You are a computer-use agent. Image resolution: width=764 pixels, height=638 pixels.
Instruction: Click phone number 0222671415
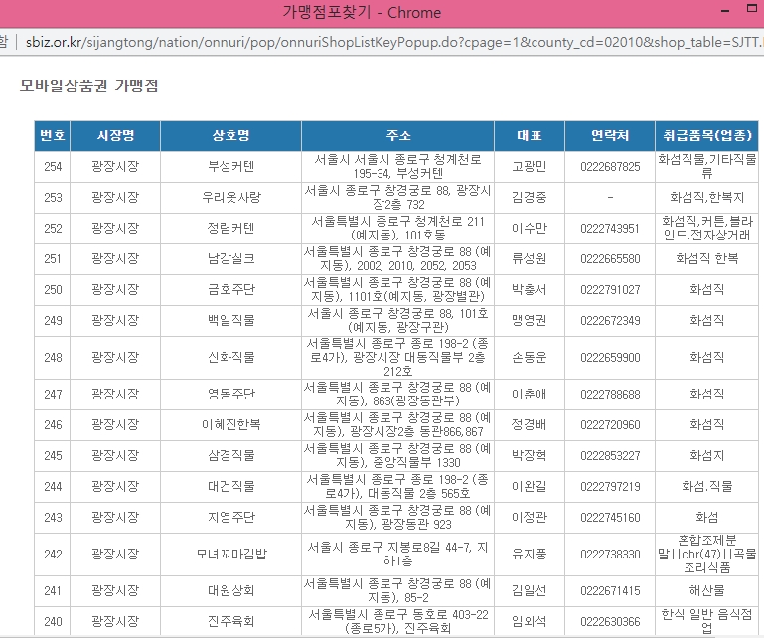point(610,590)
